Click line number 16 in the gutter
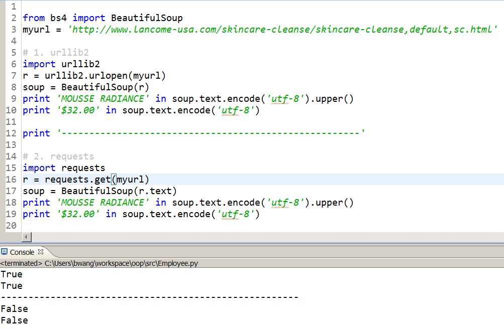504x335 pixels. tap(12, 180)
